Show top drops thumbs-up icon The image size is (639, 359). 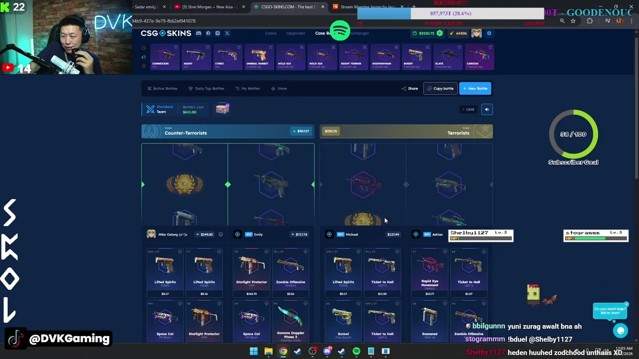coord(144,57)
